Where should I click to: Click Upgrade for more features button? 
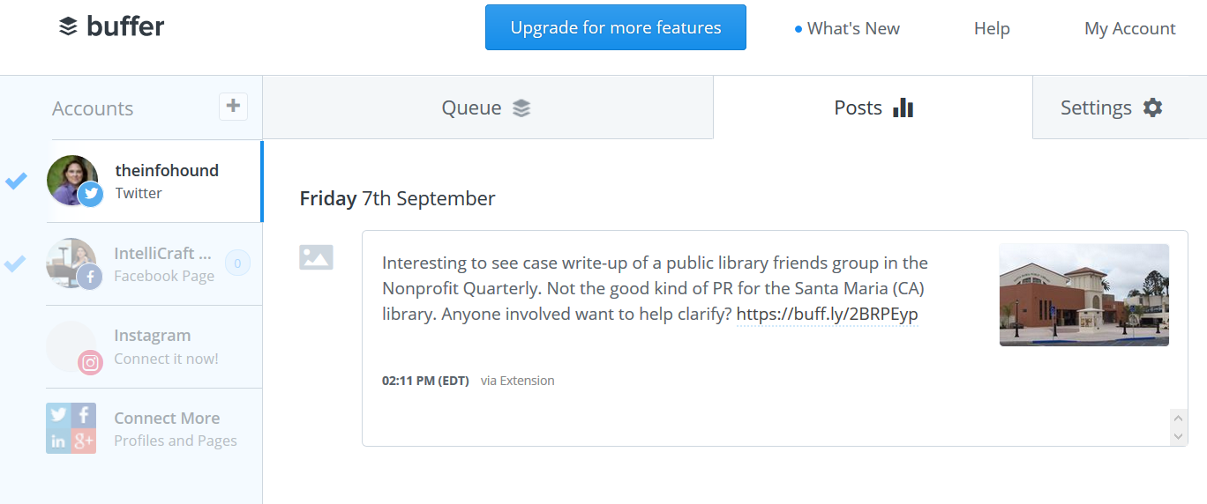616,27
